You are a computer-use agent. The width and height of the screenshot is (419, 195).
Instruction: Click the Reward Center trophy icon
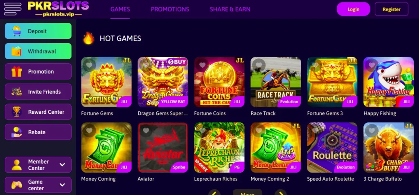(16, 112)
